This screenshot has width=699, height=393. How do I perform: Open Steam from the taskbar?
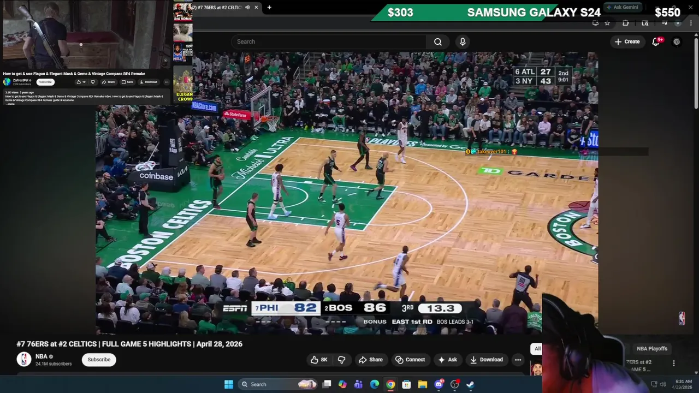pyautogui.click(x=470, y=384)
